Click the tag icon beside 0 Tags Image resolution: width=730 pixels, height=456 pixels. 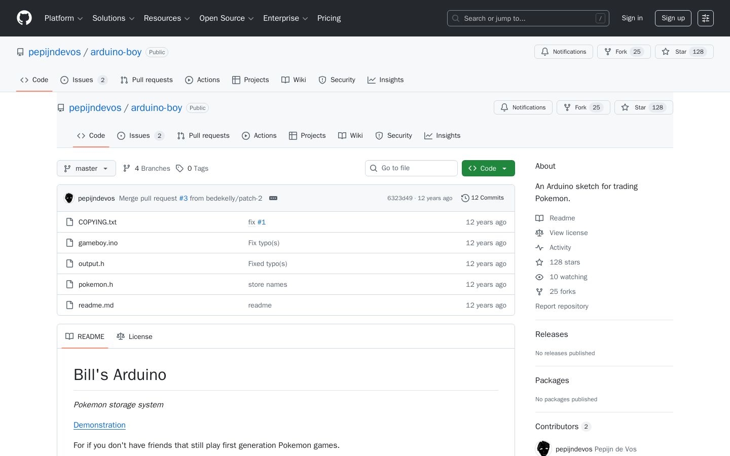point(179,168)
